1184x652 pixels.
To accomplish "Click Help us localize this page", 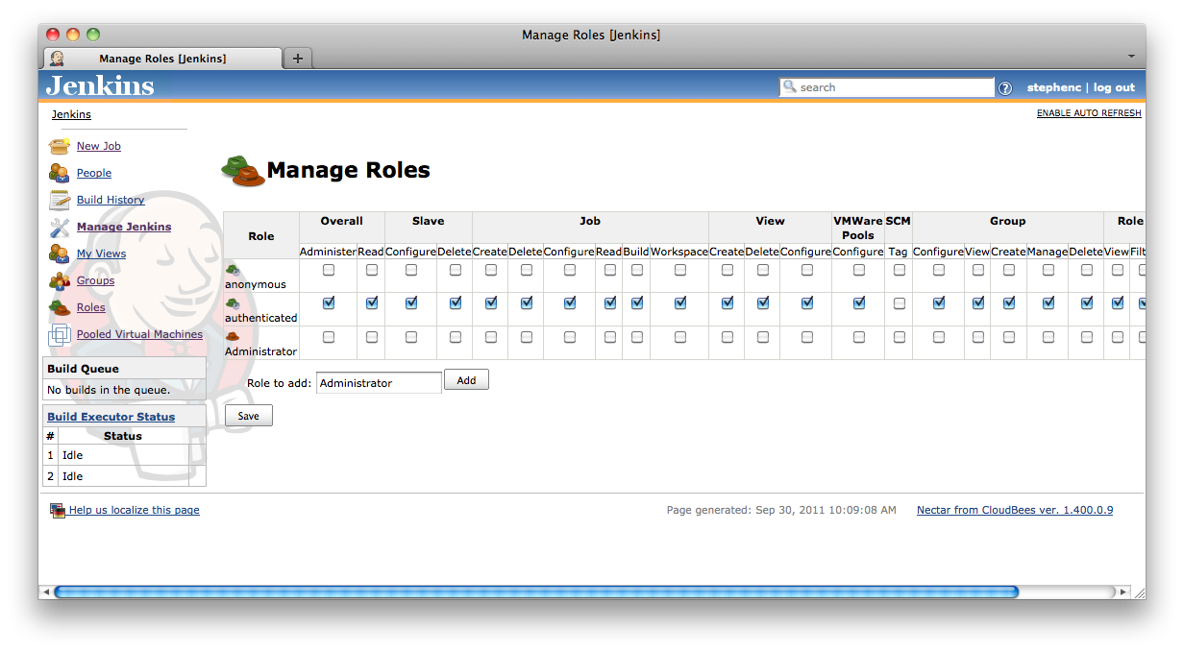I will (135, 510).
